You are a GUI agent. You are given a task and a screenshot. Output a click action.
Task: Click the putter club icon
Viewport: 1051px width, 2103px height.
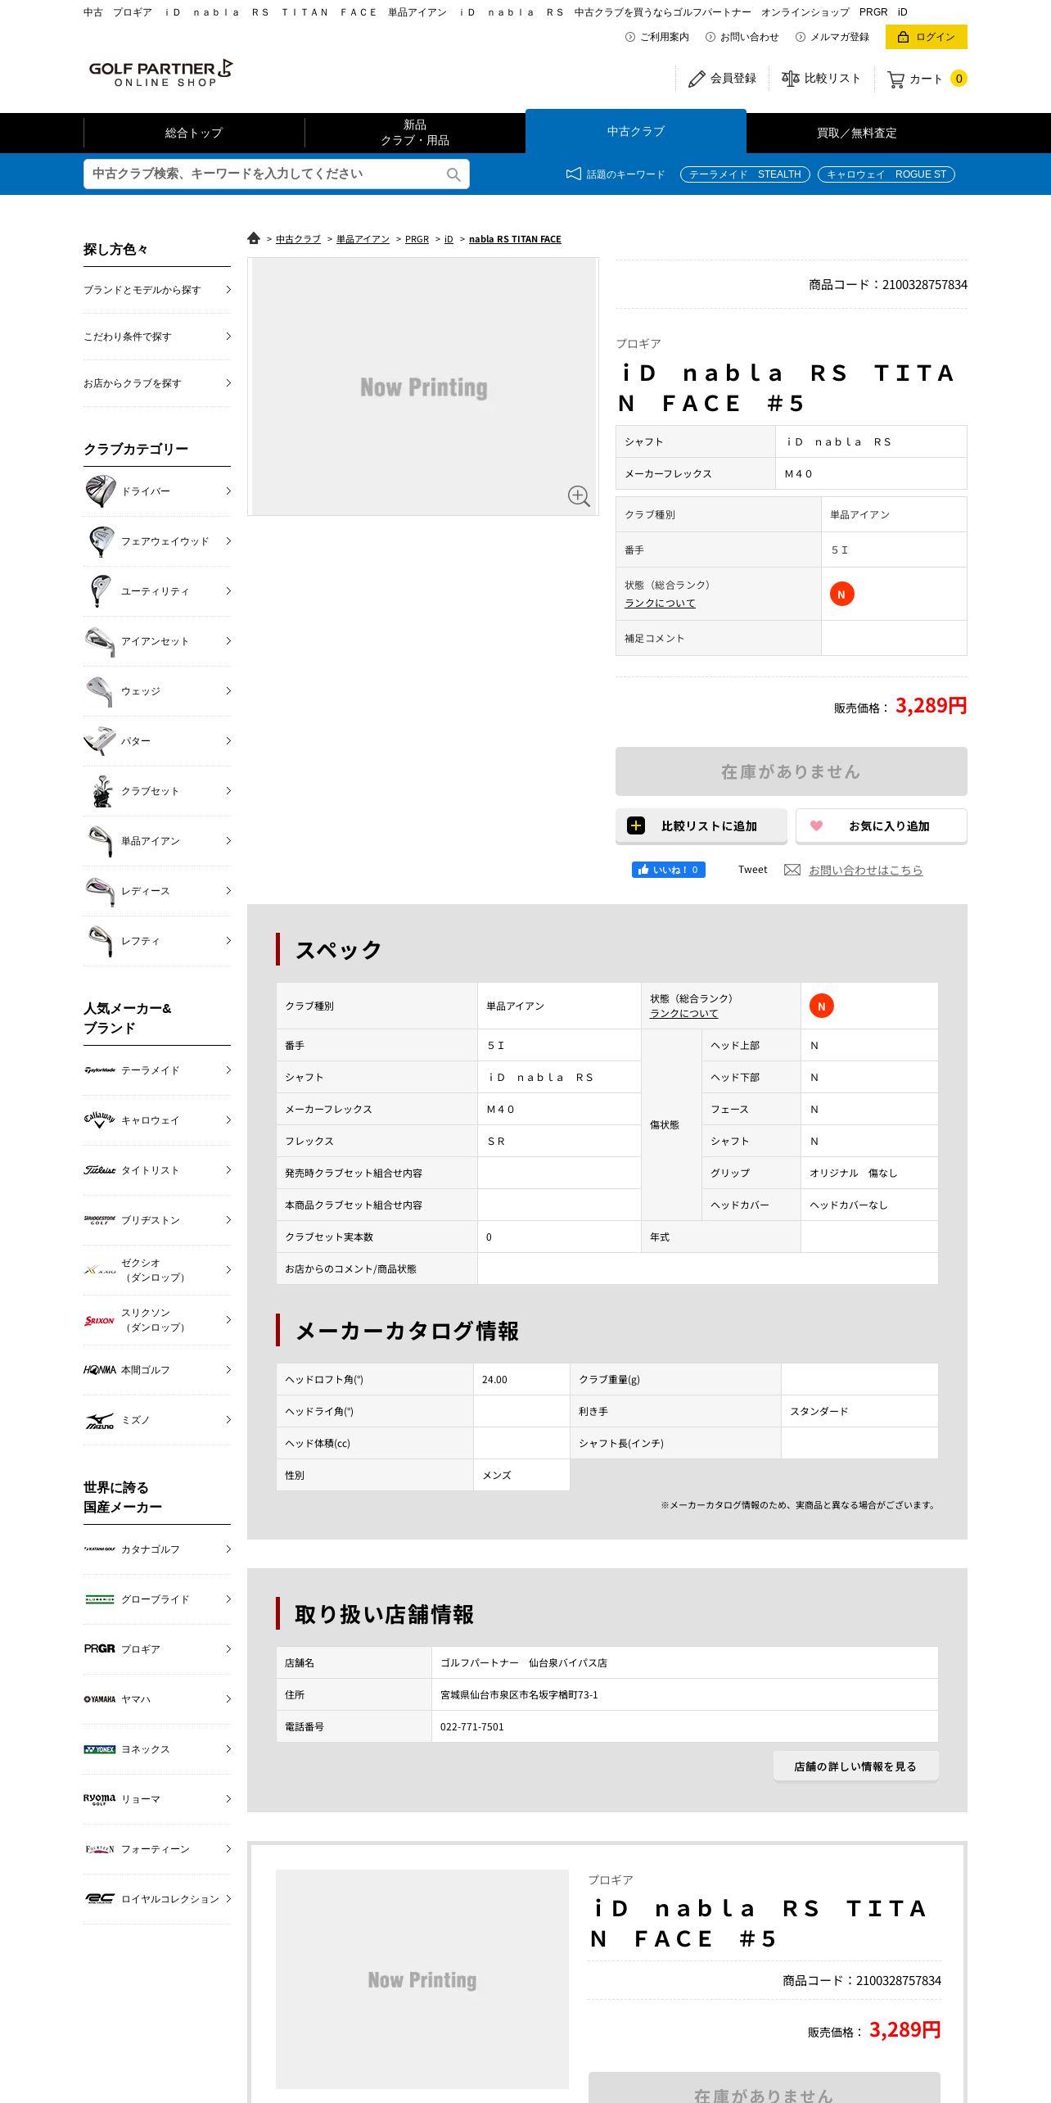pos(101,741)
